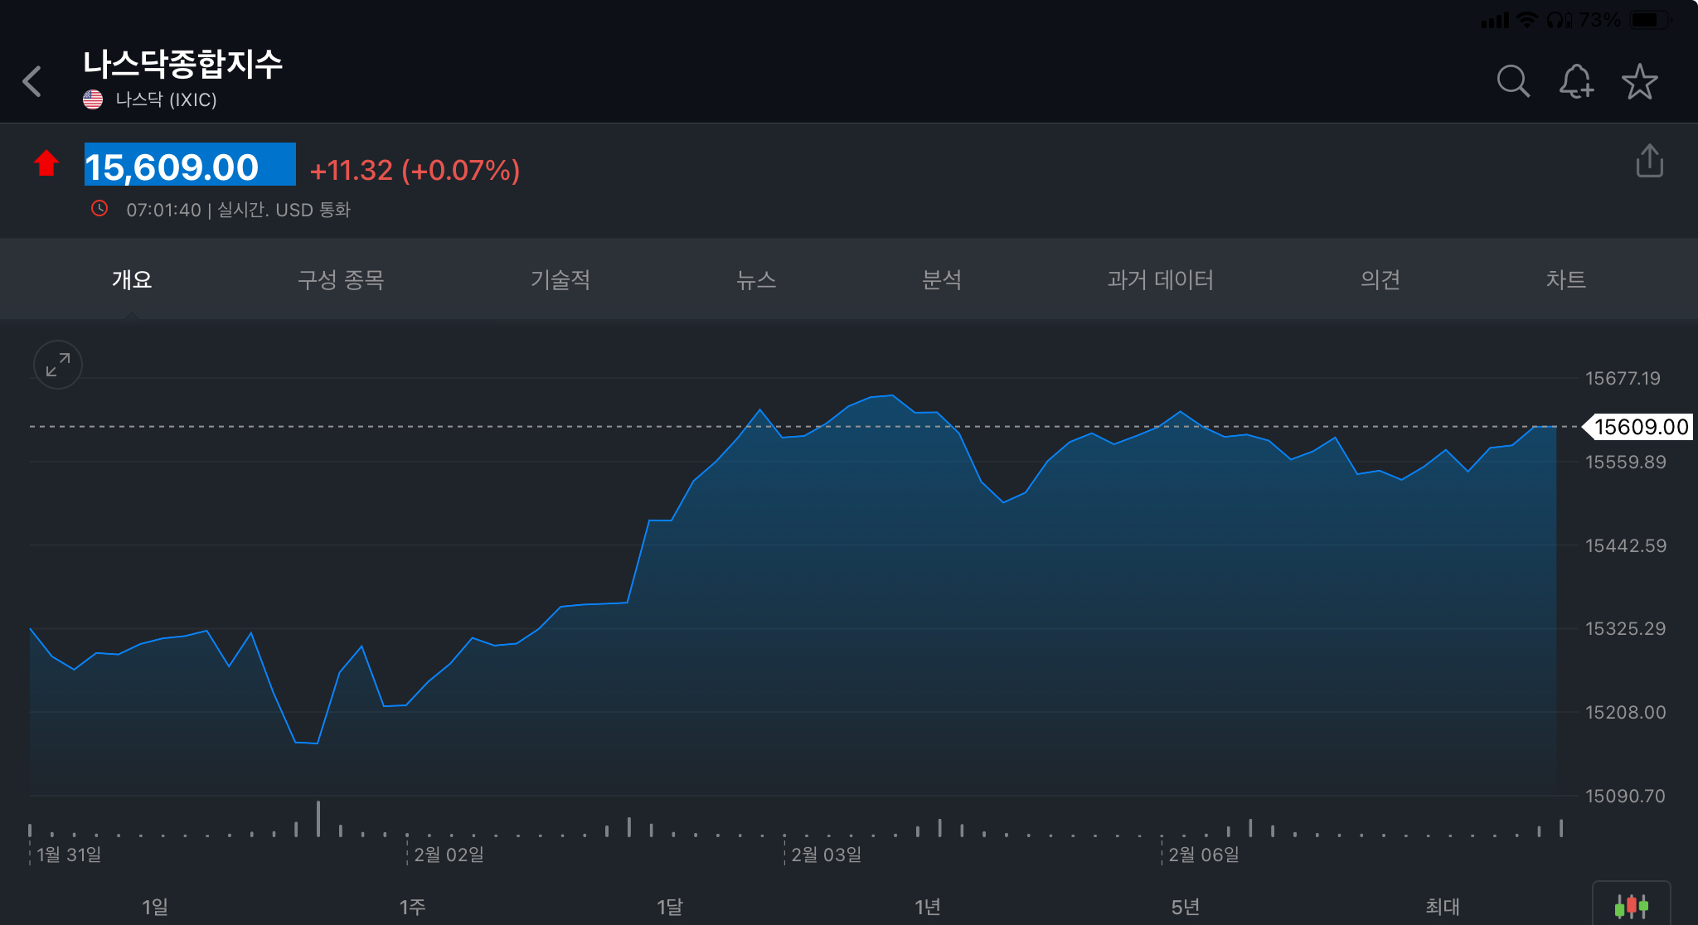The width and height of the screenshot is (1698, 925).
Task: Tap the change value +11.32 (+0.07%)
Action: click(415, 170)
